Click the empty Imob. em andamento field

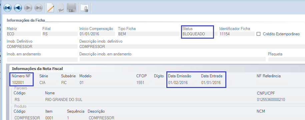pos(42,59)
